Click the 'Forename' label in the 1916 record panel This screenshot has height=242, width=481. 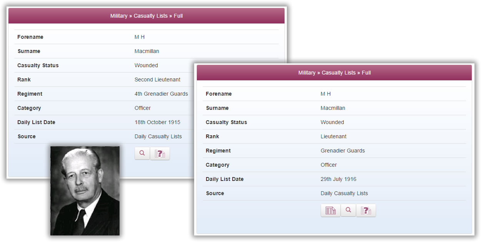click(x=219, y=94)
